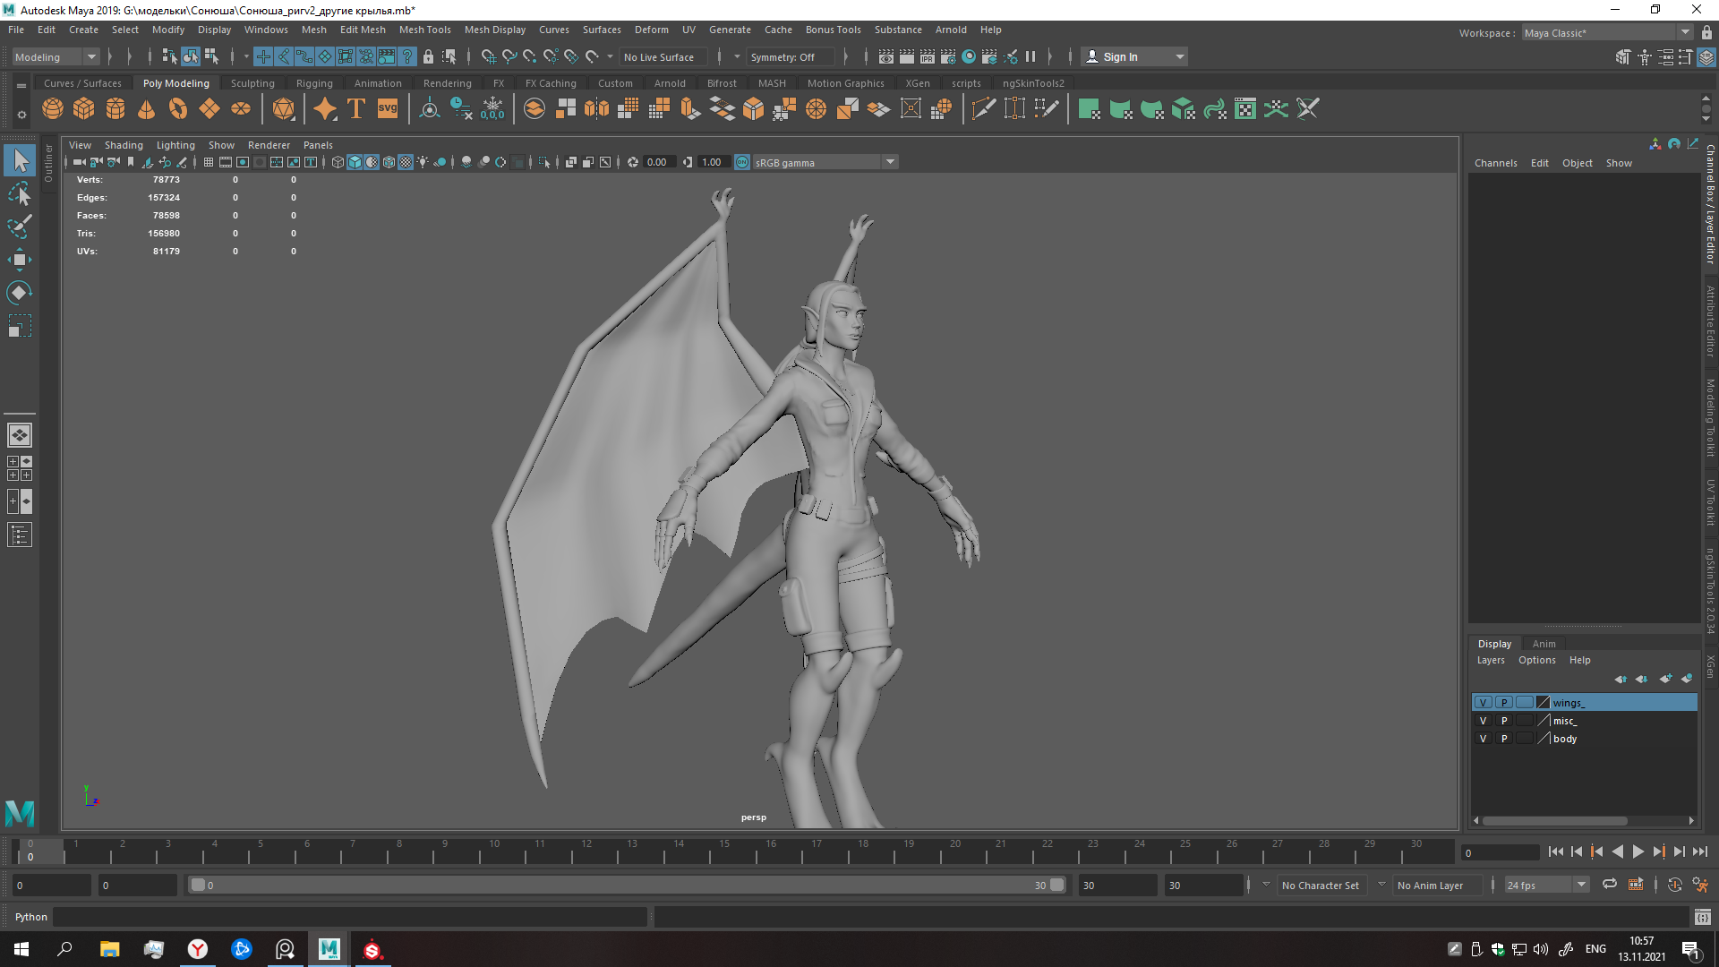Screen dimensions: 1719x967
Task: Select the Rotate tool in toolbox
Action: [x=20, y=293]
